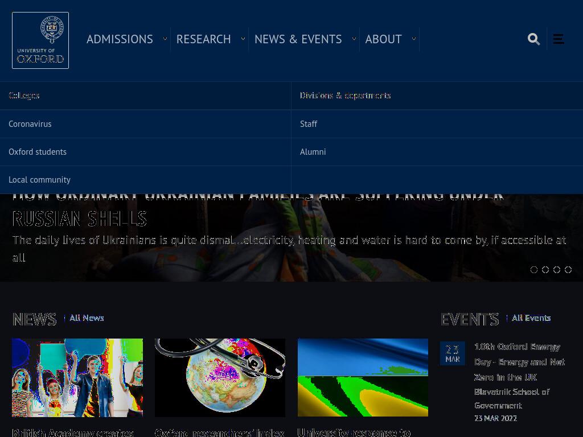Open the search magnifier icon
Viewport: 583px width, 437px height.
[533, 39]
